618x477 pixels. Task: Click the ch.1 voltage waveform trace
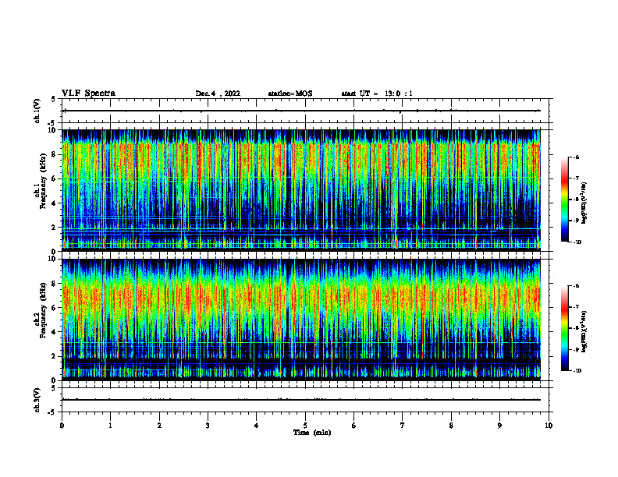point(301,111)
